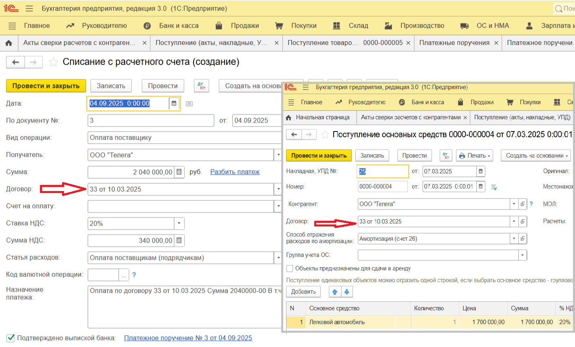Click the yellow Провести и закрыть button

click(46, 86)
